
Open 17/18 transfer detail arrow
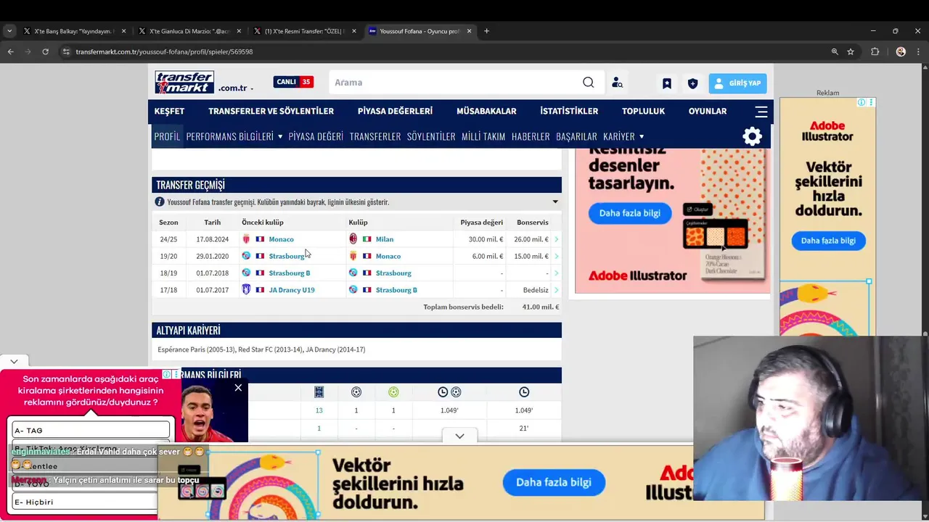click(x=557, y=290)
